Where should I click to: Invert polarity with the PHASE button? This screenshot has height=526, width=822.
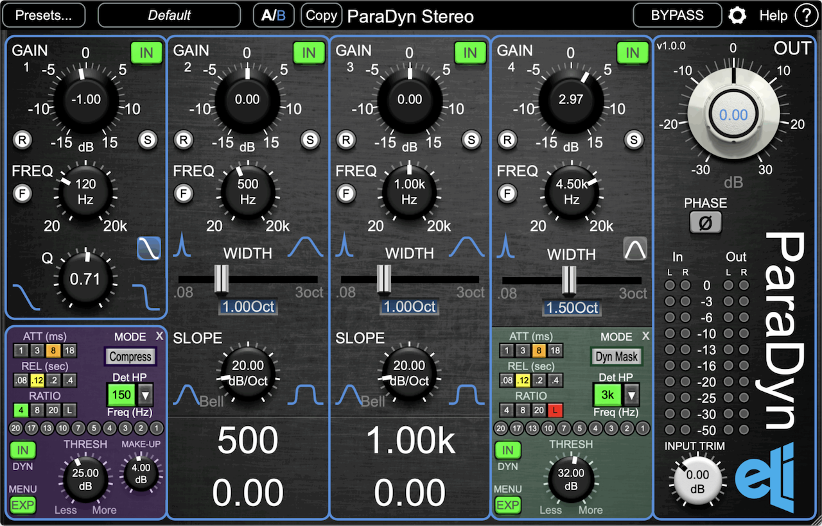[706, 223]
